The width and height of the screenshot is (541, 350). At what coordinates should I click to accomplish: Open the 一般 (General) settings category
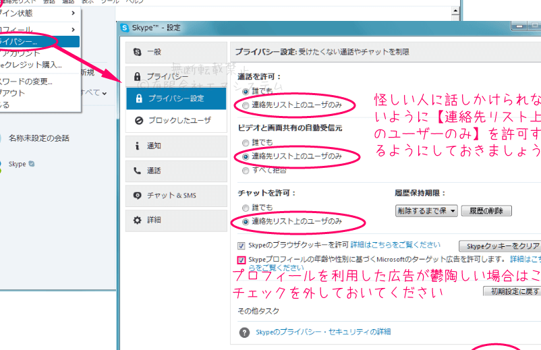point(176,52)
